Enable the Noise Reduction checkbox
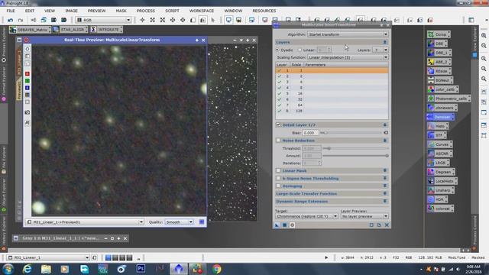Screen dimensions: 489x275 [x=278, y=141]
